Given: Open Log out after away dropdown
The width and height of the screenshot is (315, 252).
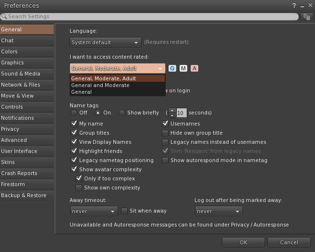Looking at the screenshot, I should click(x=218, y=211).
